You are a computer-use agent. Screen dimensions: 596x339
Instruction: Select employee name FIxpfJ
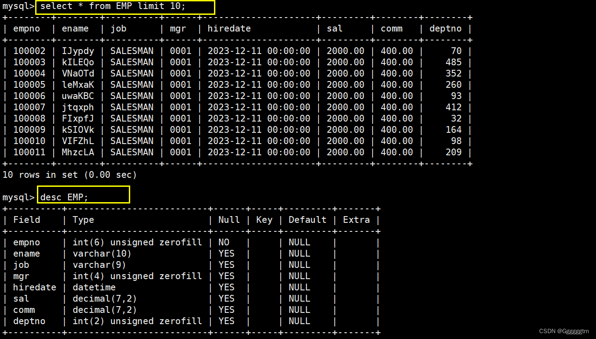coord(78,118)
